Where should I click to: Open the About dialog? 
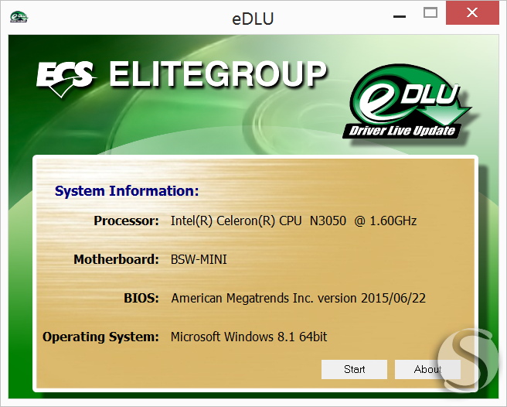[x=427, y=369]
